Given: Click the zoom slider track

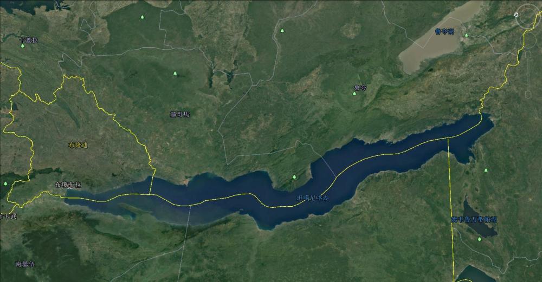Looking at the screenshot, I should (528, 74).
